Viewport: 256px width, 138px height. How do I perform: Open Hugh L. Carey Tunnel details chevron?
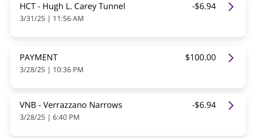[x=231, y=7]
